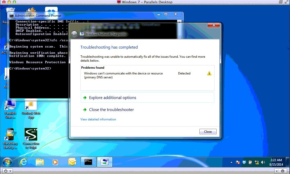Click the Verification 100% complete line
This screenshot has width=290, height=174.
(x=37, y=56)
